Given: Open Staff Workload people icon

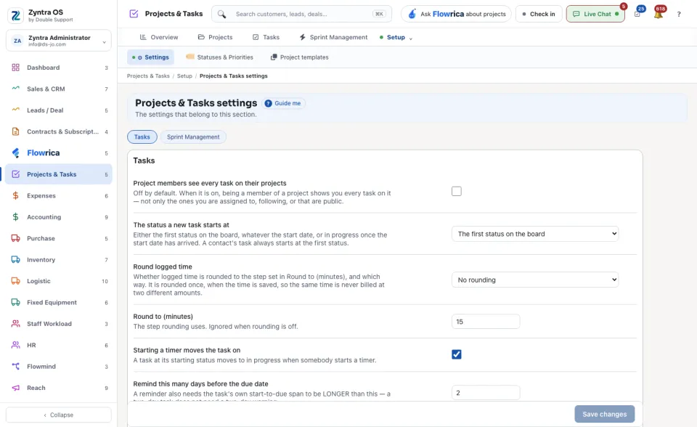Looking at the screenshot, I should pyautogui.click(x=15, y=323).
